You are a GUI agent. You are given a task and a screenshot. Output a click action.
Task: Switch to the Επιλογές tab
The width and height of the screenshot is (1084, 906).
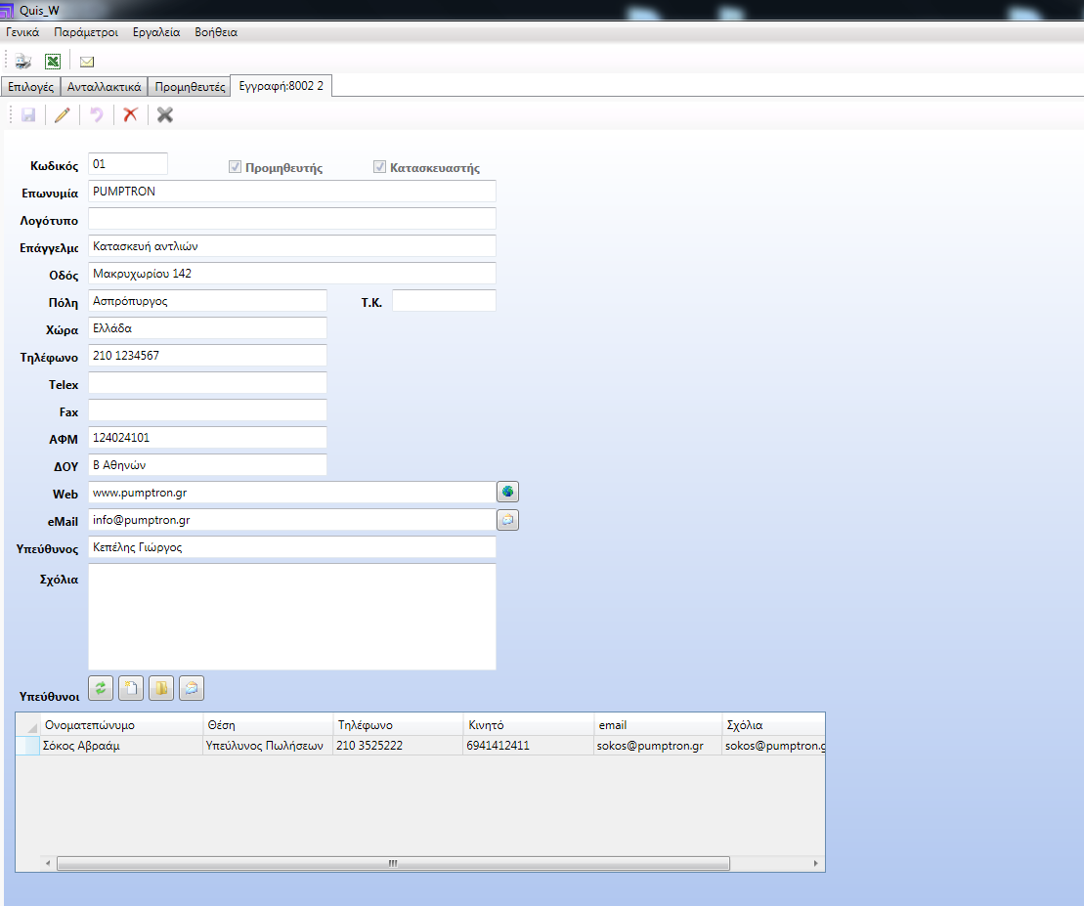click(x=31, y=86)
